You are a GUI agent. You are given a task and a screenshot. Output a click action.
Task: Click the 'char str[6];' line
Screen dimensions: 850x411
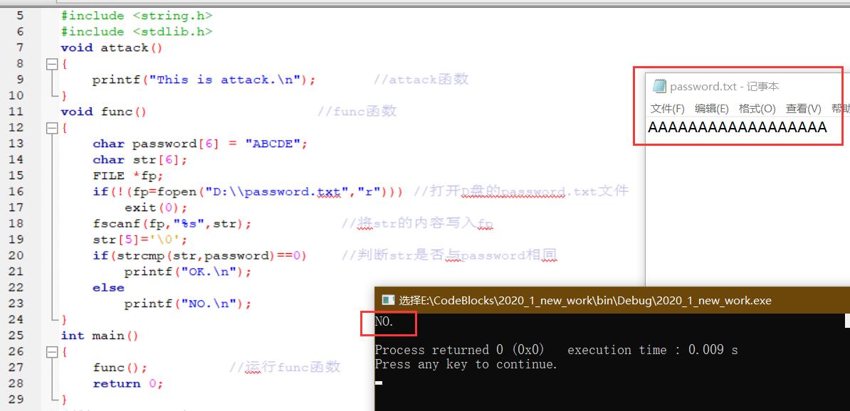[x=140, y=160]
